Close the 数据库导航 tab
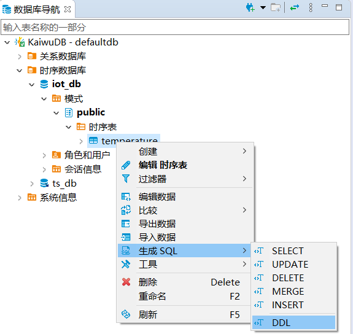 [68, 9]
